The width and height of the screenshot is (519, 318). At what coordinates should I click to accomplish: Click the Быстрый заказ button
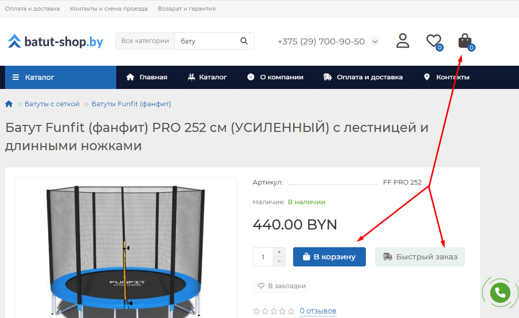pos(420,257)
